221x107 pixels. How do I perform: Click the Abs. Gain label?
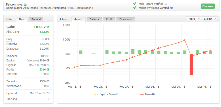[x=13, y=32]
